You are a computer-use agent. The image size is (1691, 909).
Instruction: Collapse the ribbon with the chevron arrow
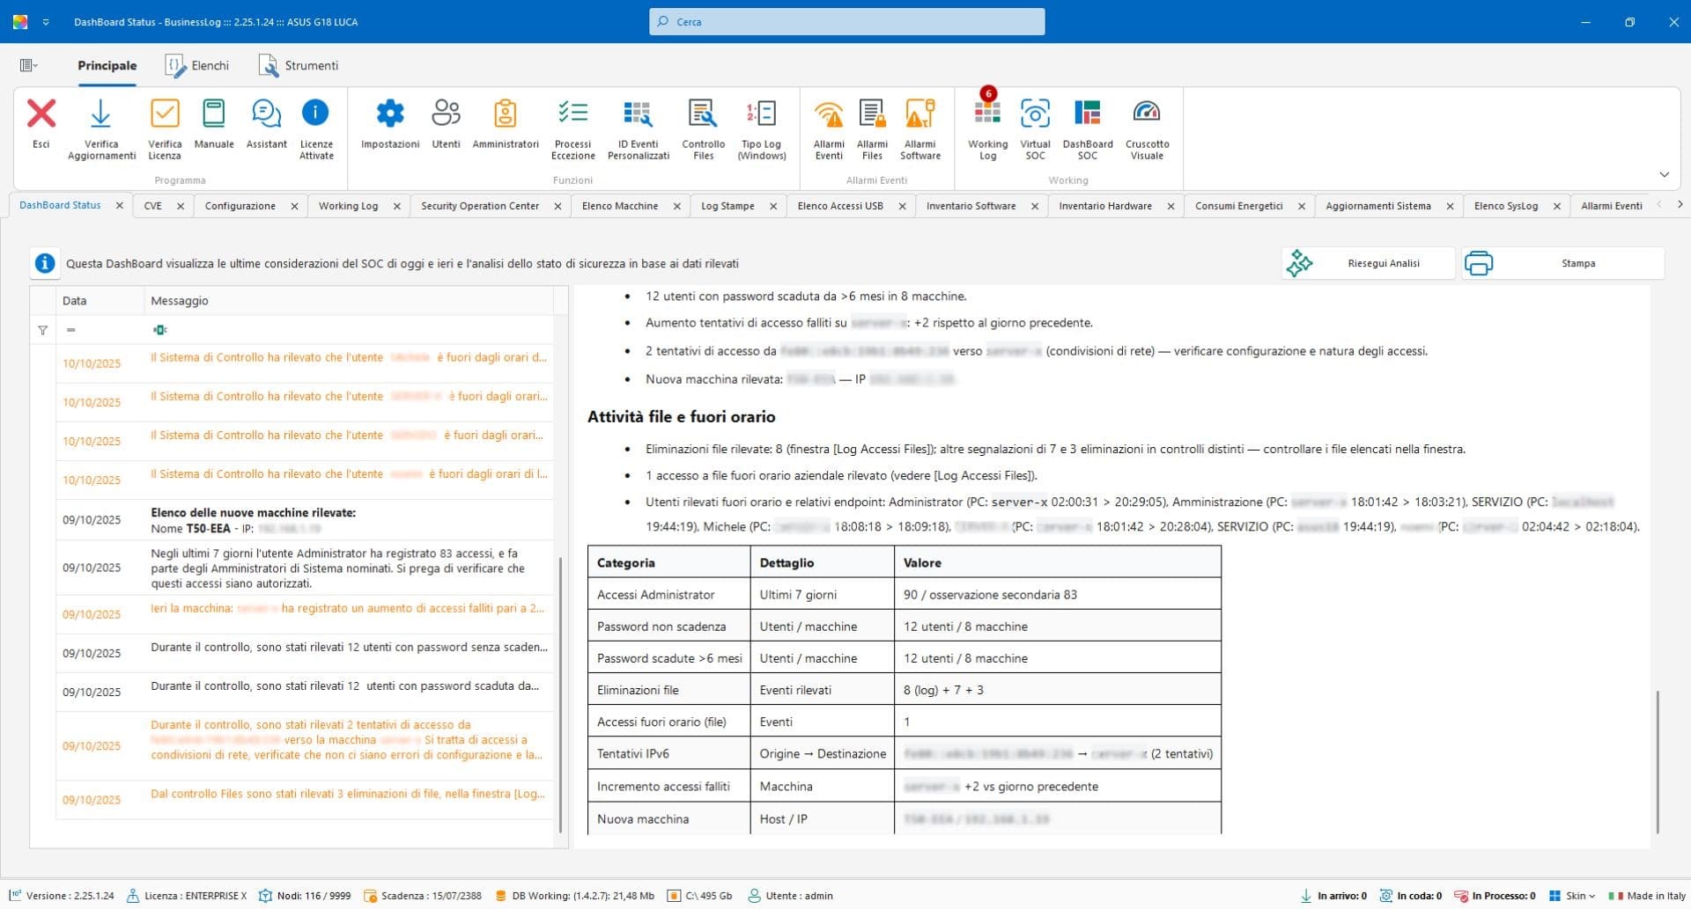pos(1664,174)
